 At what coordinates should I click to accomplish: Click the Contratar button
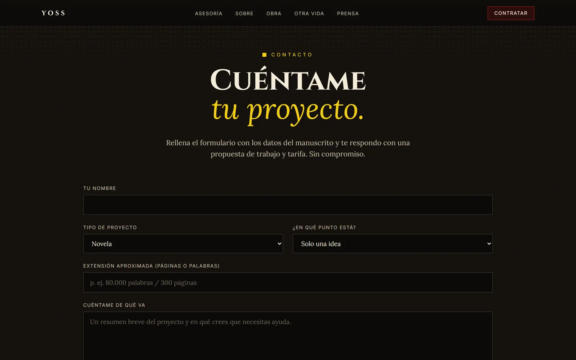pos(511,13)
